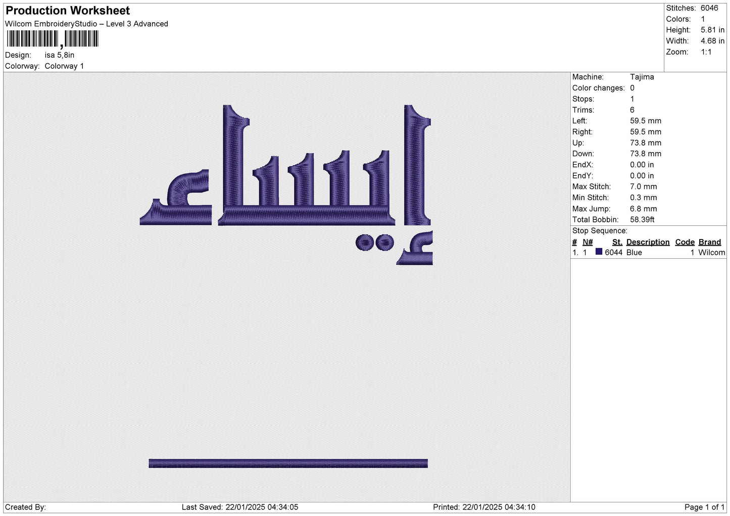The image size is (730, 516).
Task: Click the Total Bobbin value 58.39ft
Action: pos(642,219)
